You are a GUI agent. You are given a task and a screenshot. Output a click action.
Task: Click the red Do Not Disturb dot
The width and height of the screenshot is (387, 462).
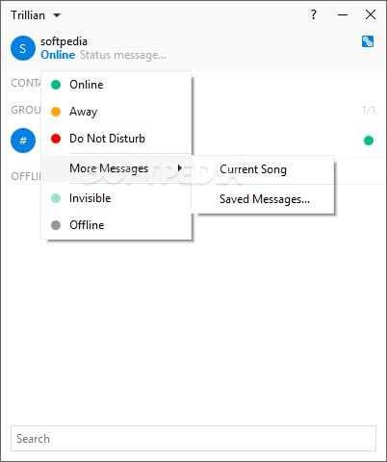pyautogui.click(x=56, y=139)
